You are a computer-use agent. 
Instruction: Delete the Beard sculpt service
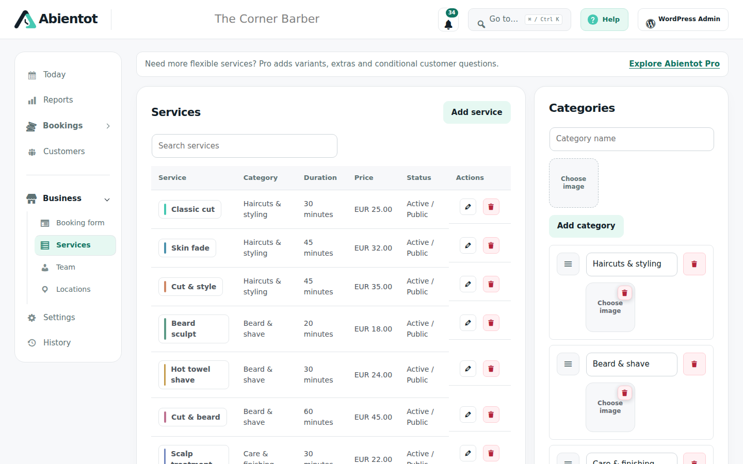[x=491, y=323]
